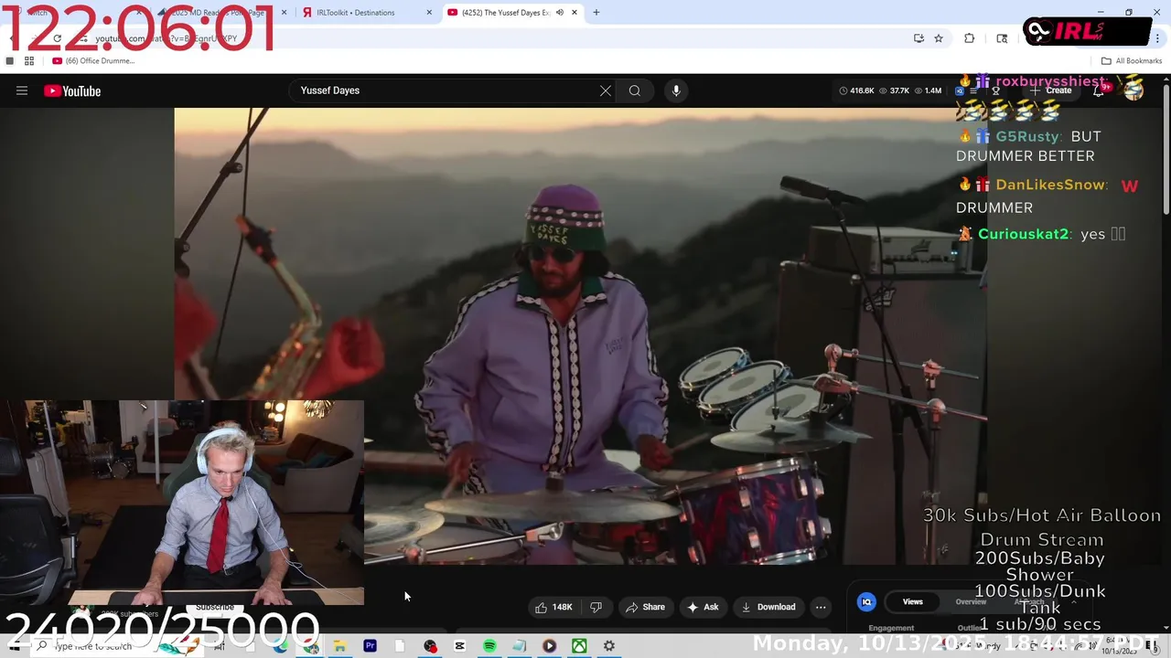Close the Yussef Dayes YouTube tab
This screenshot has width=1171, height=658.
coord(575,13)
